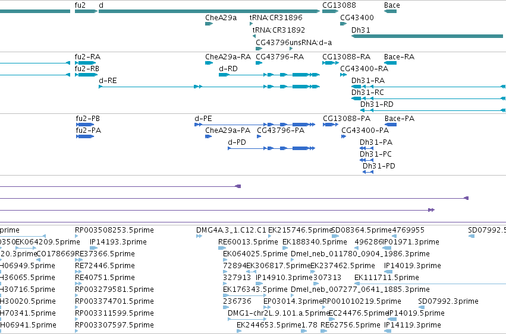The height and width of the screenshot is (334, 506).
Task: Click the d-PE protein label
Action: coord(203,119)
